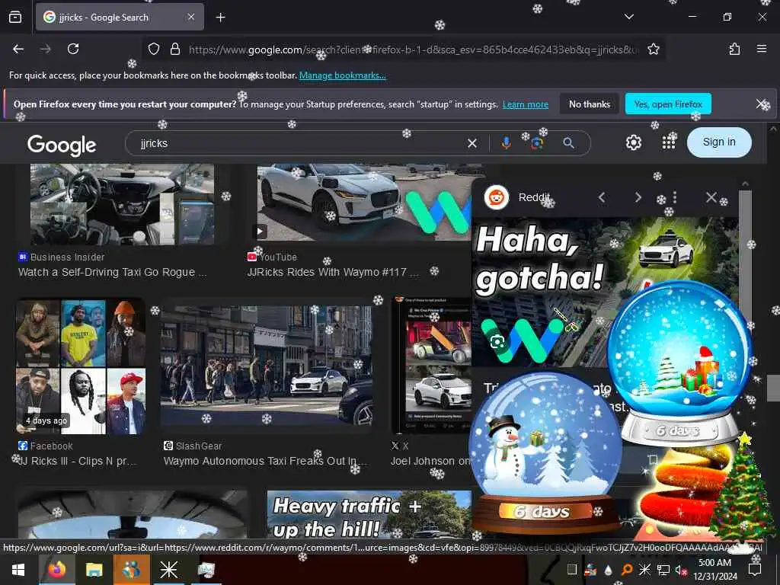The width and height of the screenshot is (780, 585).
Task: Click Yes, open Firefox button
Action: click(x=668, y=104)
